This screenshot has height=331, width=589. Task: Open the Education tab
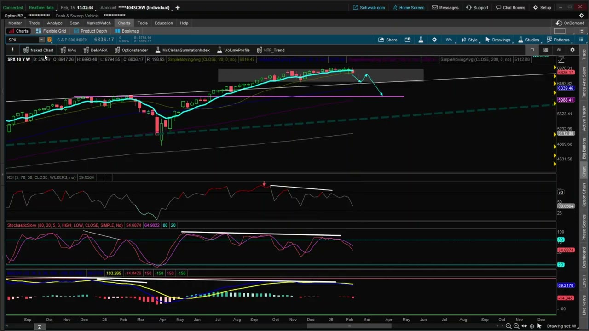tap(164, 23)
